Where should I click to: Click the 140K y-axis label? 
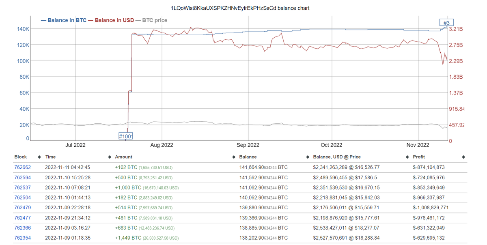pos(22,29)
